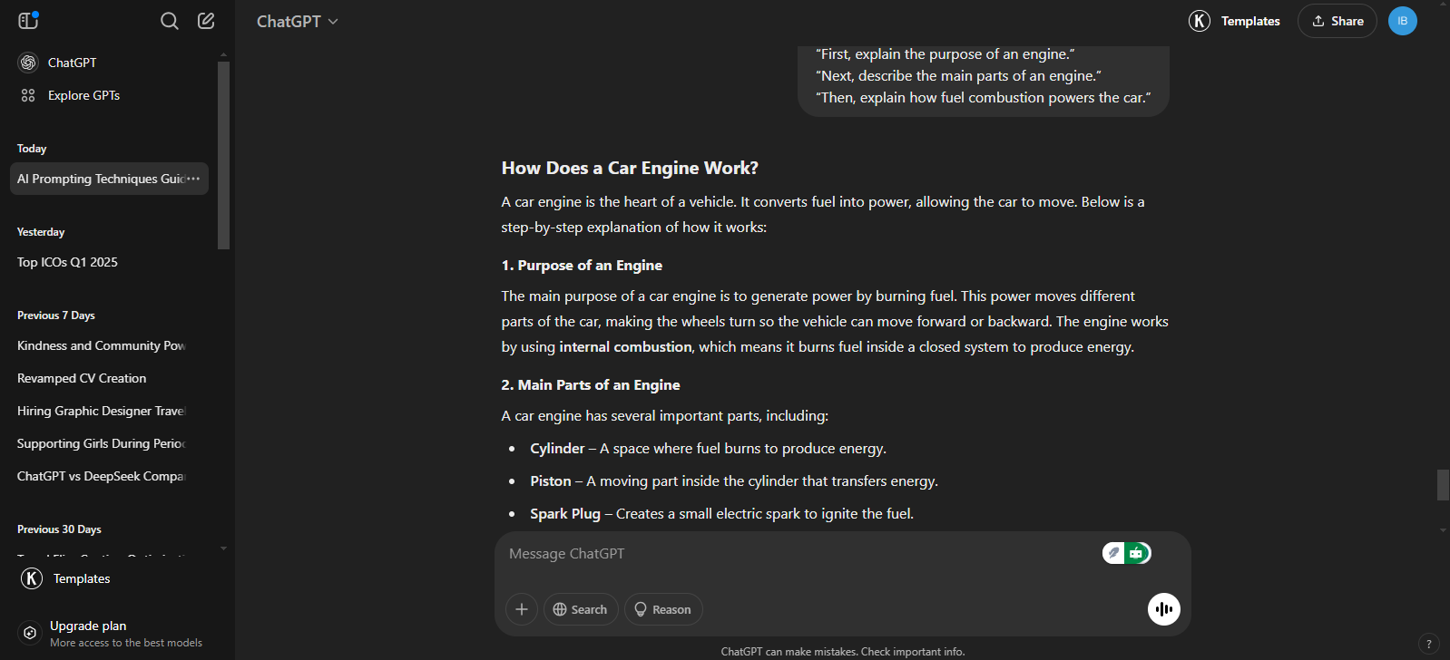Close the sidebar using the panel icon

coord(28,21)
